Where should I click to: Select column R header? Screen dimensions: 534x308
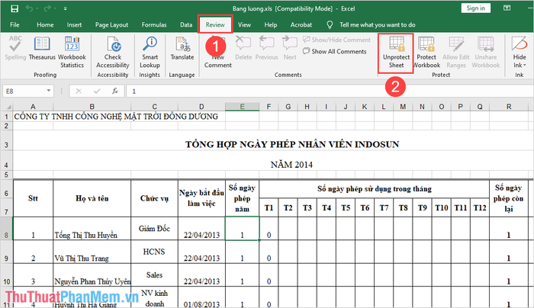509,107
